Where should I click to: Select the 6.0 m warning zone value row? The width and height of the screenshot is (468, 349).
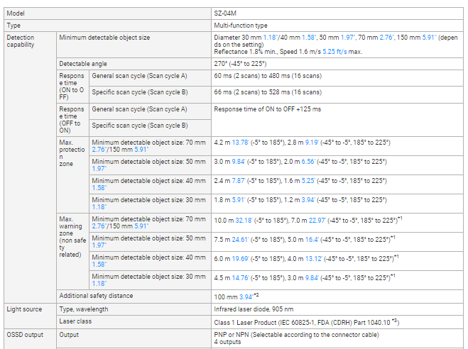(x=337, y=261)
